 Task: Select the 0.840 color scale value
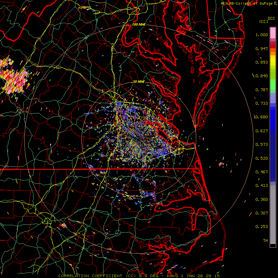(x=262, y=76)
